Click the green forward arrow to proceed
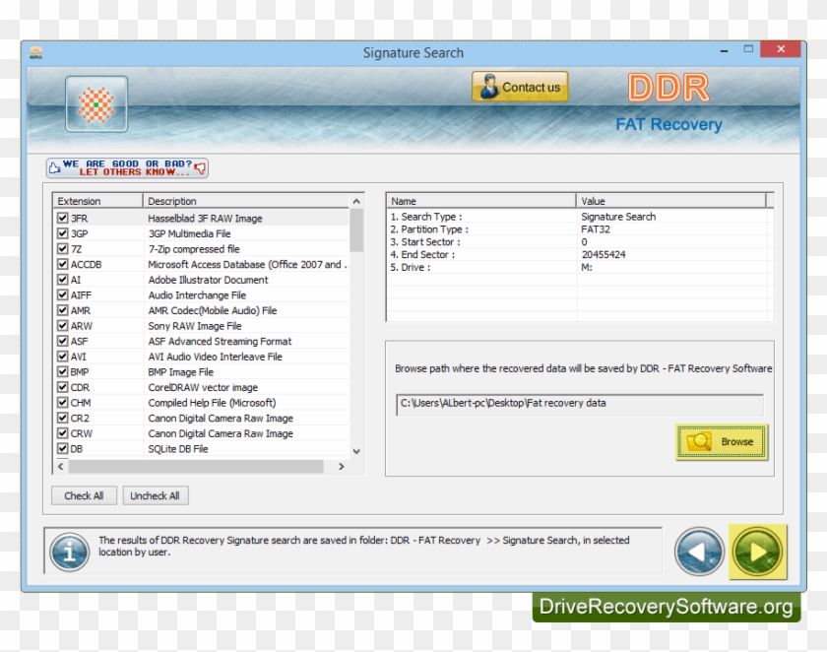 757,552
